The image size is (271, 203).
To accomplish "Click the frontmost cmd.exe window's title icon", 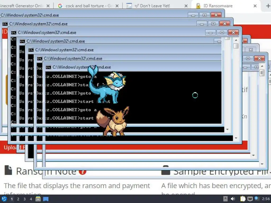I will coord(48,67).
